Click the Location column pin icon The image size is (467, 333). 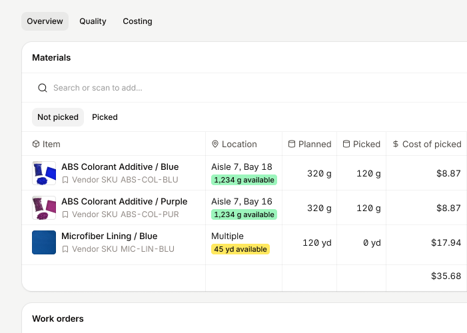(215, 144)
